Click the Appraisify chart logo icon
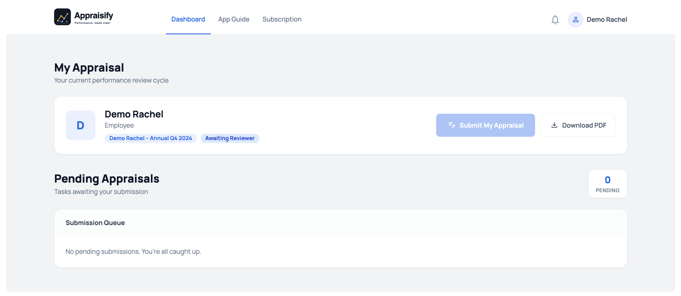This screenshot has width=681, height=296. pyautogui.click(x=62, y=17)
